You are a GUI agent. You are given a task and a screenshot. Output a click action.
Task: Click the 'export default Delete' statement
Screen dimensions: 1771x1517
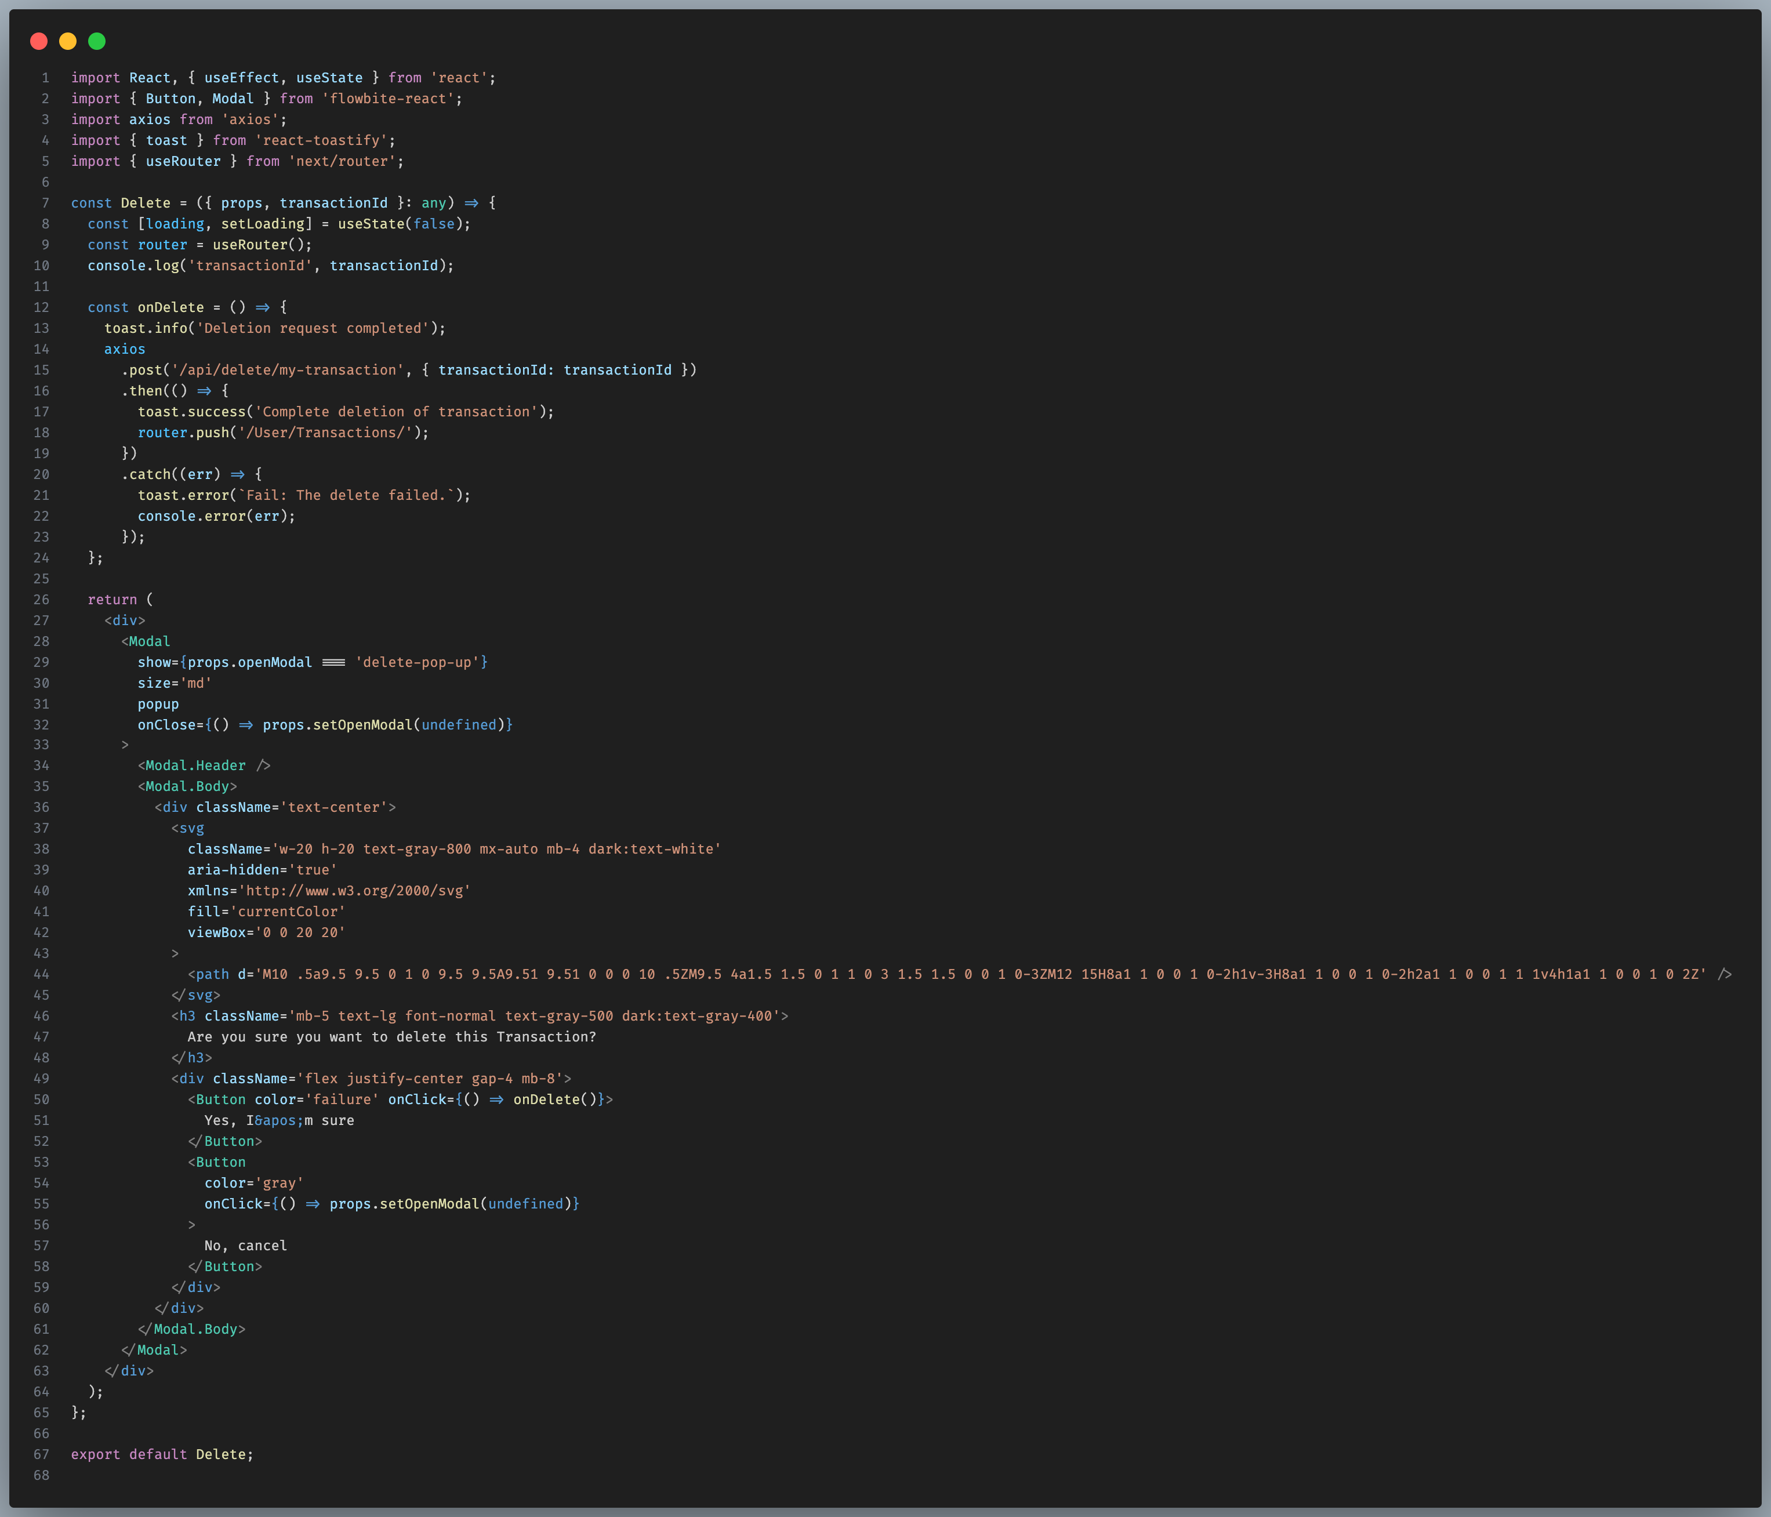(162, 1454)
